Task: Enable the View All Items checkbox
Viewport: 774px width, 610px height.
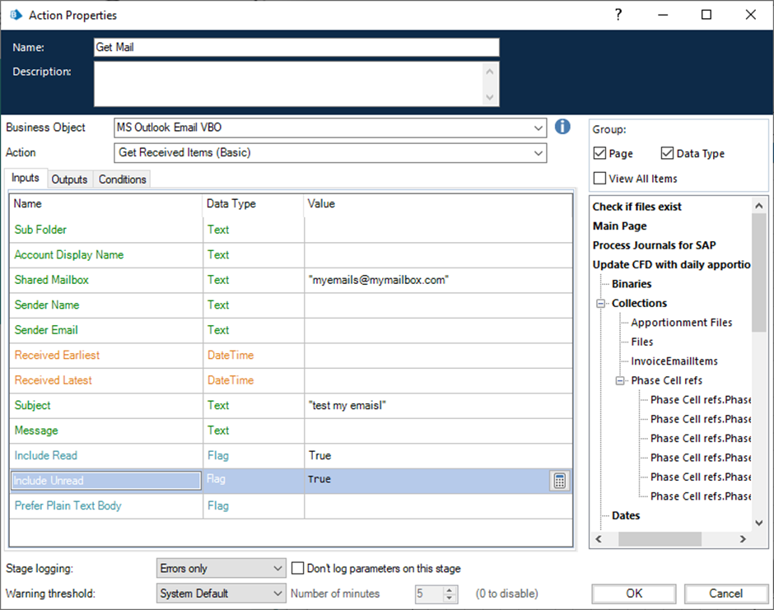Action: tap(599, 179)
